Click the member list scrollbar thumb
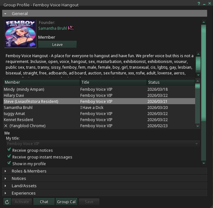 tap(198, 86)
